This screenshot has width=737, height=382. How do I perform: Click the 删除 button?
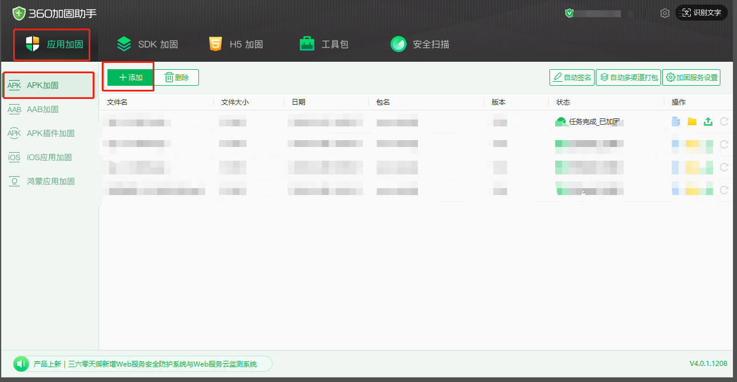(x=177, y=77)
